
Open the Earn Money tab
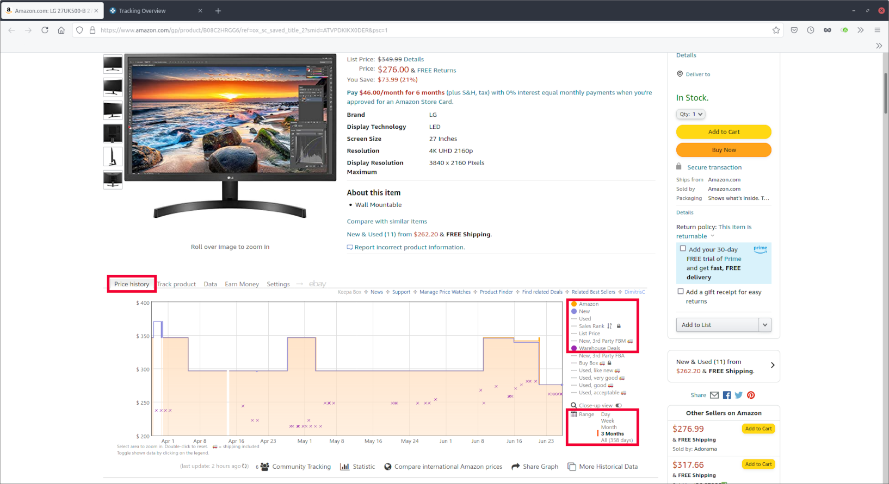coord(242,284)
